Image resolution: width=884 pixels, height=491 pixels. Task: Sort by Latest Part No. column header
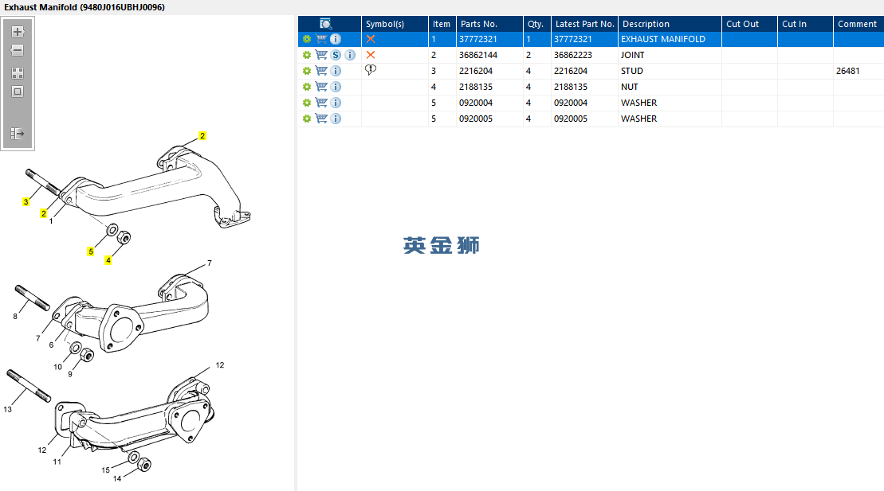pyautogui.click(x=584, y=24)
